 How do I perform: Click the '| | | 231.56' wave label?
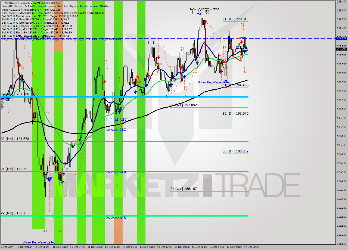tap(200, 12)
